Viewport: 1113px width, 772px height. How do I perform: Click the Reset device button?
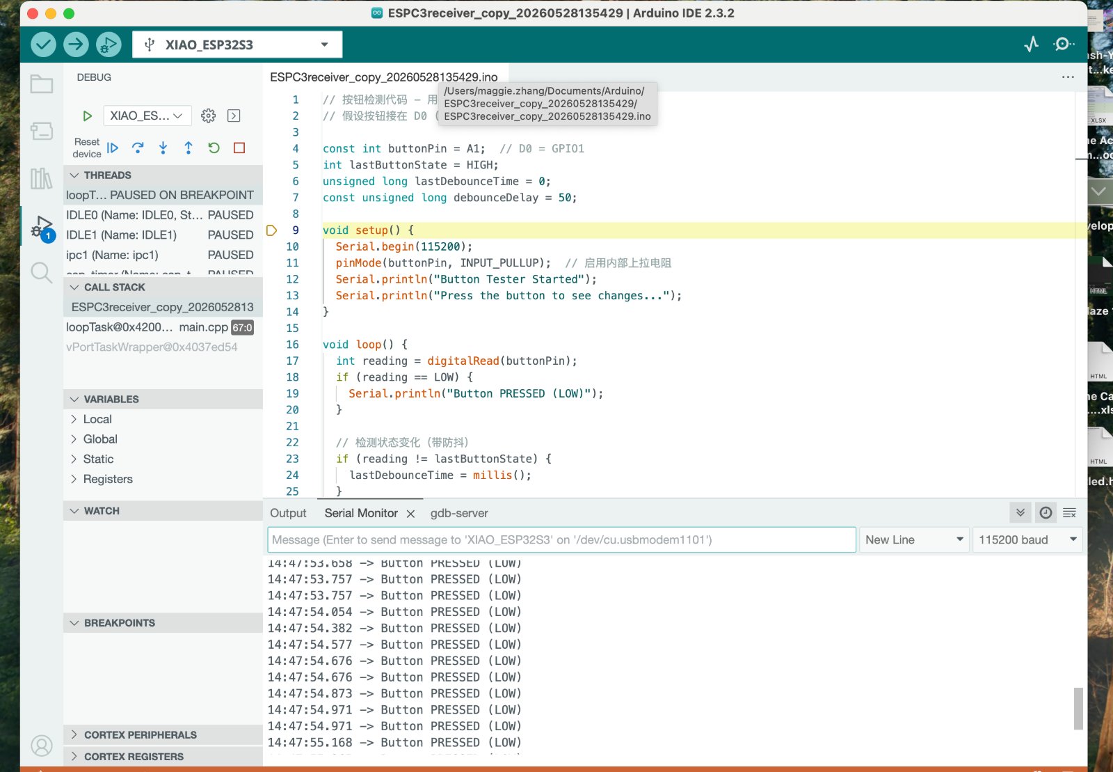pyautogui.click(x=87, y=148)
